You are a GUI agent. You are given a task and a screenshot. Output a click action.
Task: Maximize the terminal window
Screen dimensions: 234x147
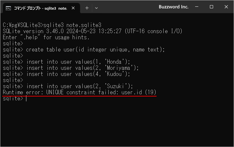(212, 7)
